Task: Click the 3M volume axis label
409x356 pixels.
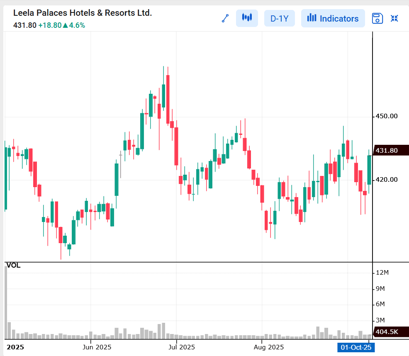Action: pyautogui.click(x=380, y=320)
